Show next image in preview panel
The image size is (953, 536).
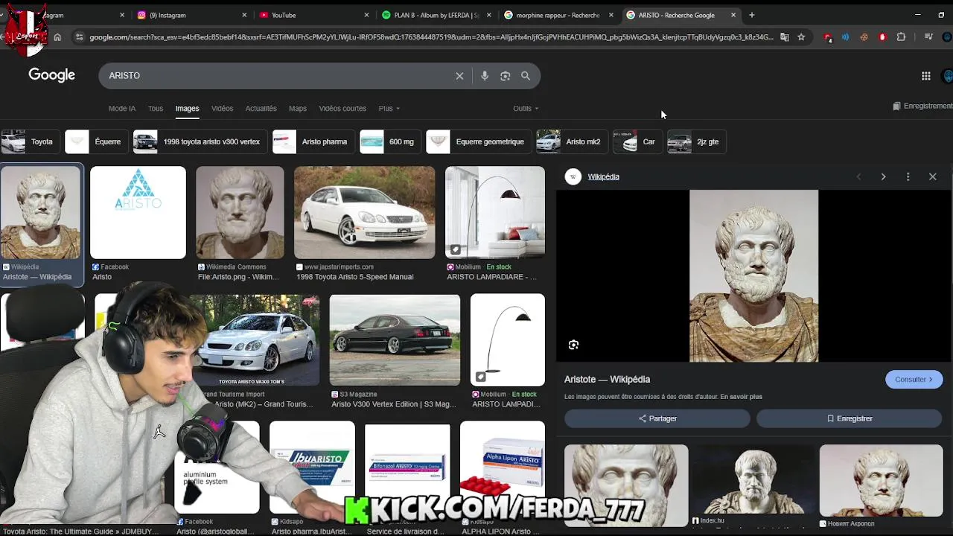click(883, 176)
